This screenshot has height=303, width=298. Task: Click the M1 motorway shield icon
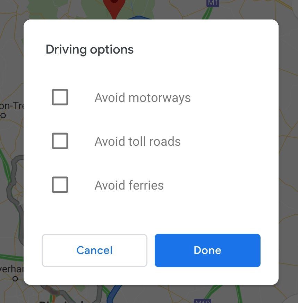(x=213, y=3)
